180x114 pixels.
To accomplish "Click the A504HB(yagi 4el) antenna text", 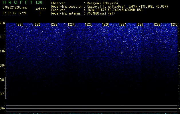I will click(x=101, y=13).
